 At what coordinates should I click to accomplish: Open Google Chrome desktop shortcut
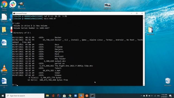4,6
